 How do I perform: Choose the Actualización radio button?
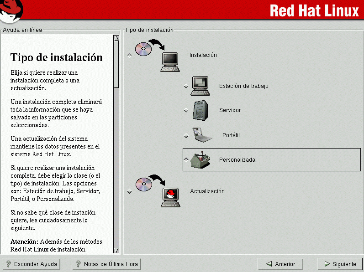[129, 191]
